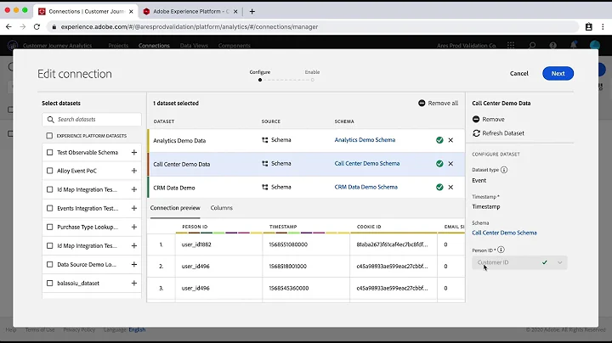
Task: Click Refresh Dataset
Action: click(498, 133)
